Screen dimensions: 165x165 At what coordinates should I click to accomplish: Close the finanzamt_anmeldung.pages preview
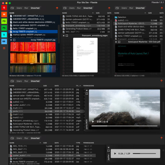(x=64, y=36)
